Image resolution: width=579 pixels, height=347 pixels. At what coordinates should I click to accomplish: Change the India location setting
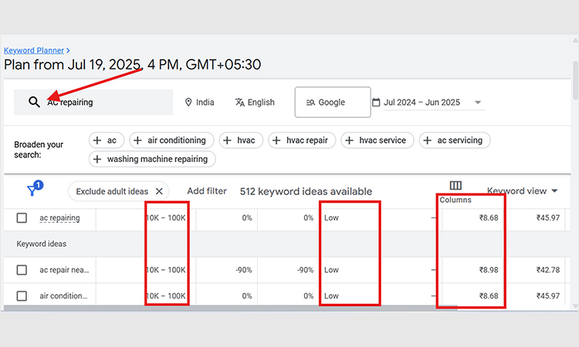[199, 102]
